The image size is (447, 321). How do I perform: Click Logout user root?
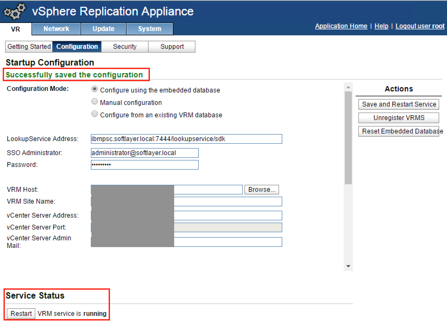click(420, 26)
